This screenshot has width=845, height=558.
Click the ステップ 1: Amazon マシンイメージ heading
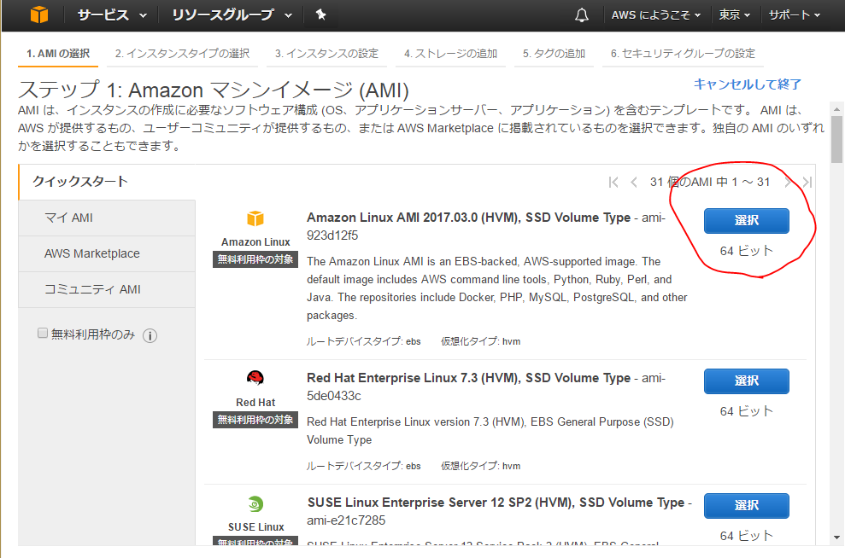[214, 90]
